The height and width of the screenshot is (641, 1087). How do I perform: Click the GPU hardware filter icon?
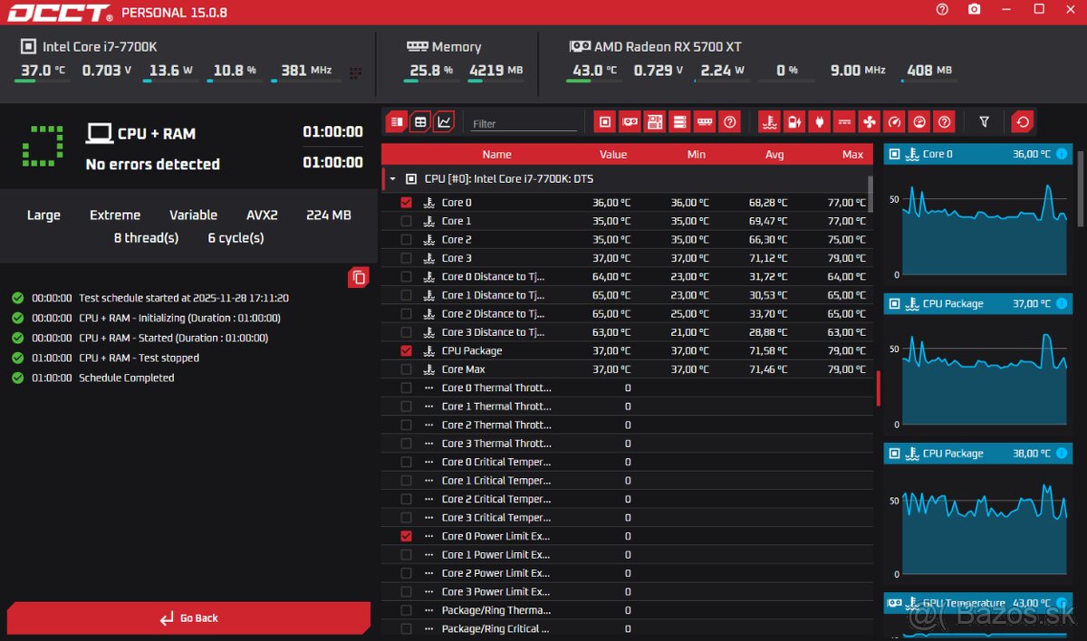click(630, 122)
